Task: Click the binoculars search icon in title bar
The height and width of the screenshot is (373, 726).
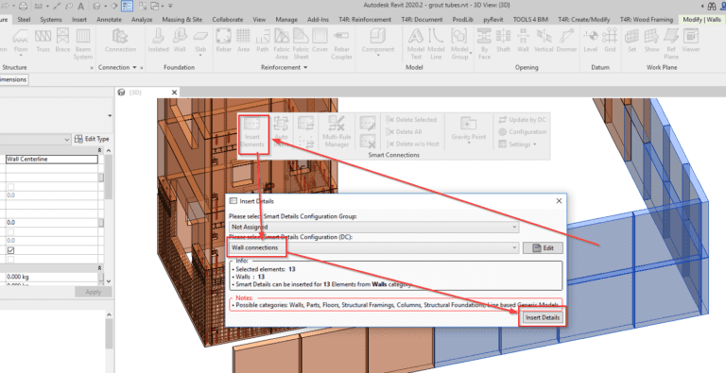Action: [x=712, y=6]
